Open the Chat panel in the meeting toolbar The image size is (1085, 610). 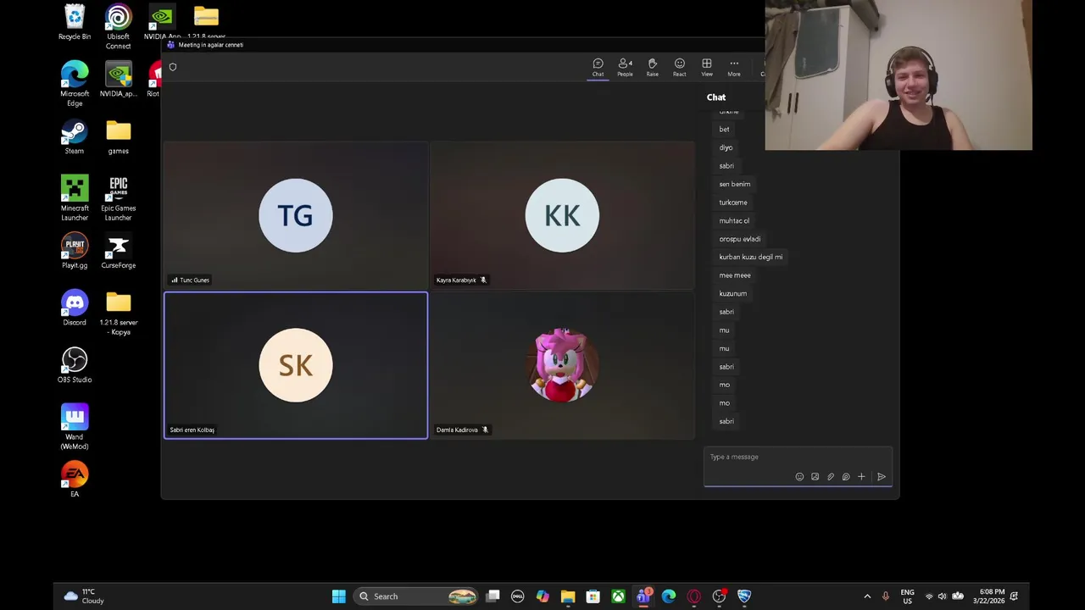click(x=598, y=68)
